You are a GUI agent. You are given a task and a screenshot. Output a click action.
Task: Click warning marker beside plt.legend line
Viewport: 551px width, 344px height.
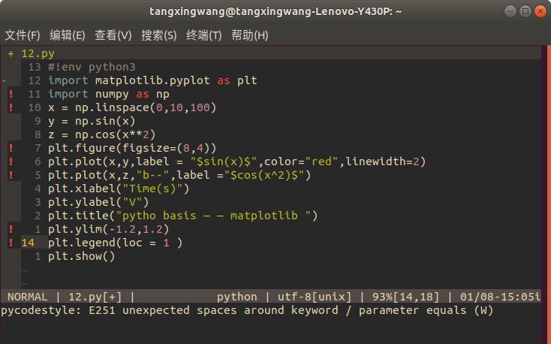coord(11,243)
